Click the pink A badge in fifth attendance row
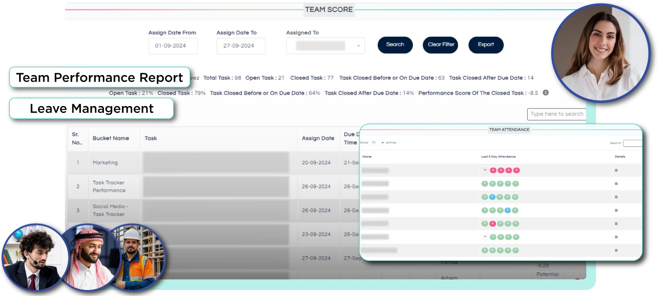This screenshot has height=296, width=661. coord(492,224)
